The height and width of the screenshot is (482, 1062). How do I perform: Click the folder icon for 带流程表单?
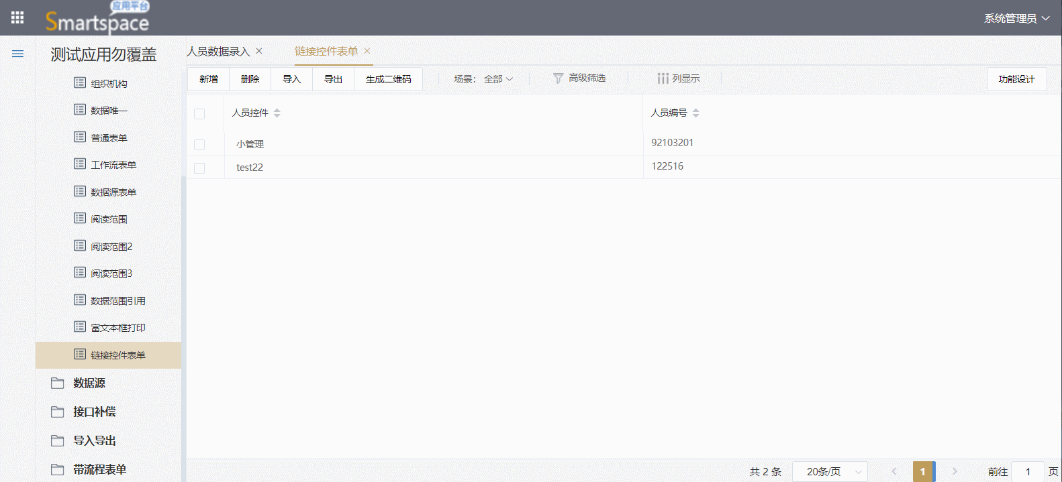click(58, 469)
